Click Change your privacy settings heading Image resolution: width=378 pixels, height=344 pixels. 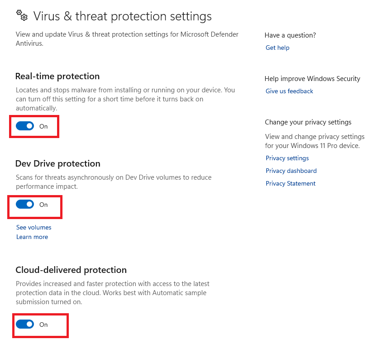(308, 122)
